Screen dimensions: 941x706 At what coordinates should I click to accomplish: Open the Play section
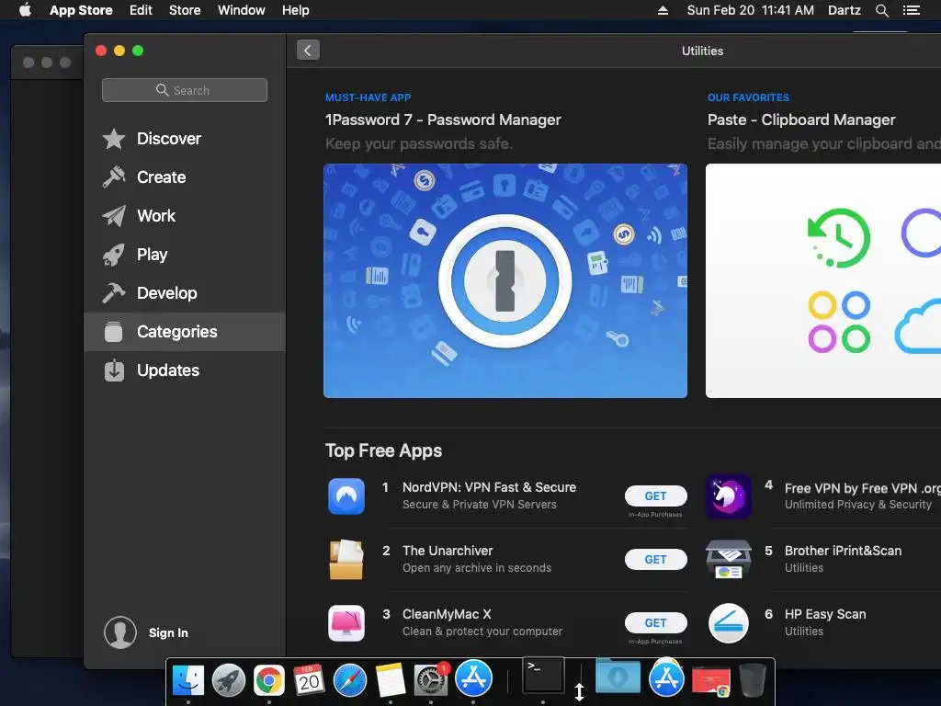tap(185, 255)
